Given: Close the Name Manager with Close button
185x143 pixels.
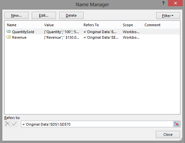Looking at the screenshot, I should (x=168, y=134).
